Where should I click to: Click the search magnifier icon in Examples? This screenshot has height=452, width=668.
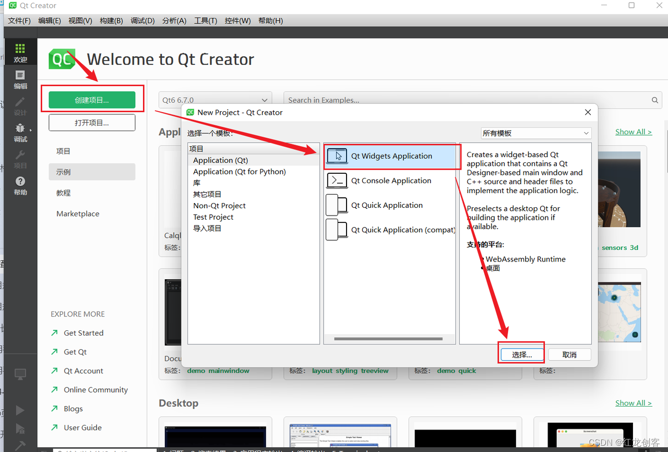coord(655,100)
